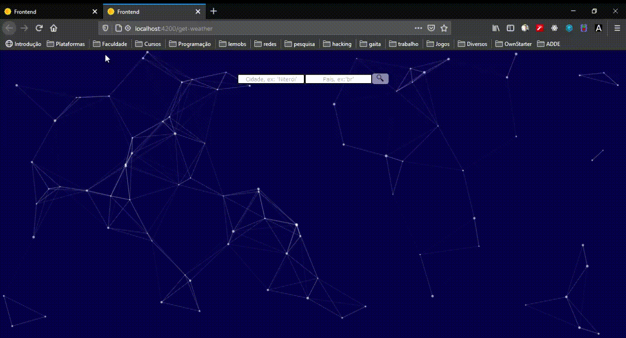Image resolution: width=626 pixels, height=338 pixels.
Task: Restore down the browser window
Action: click(594, 11)
